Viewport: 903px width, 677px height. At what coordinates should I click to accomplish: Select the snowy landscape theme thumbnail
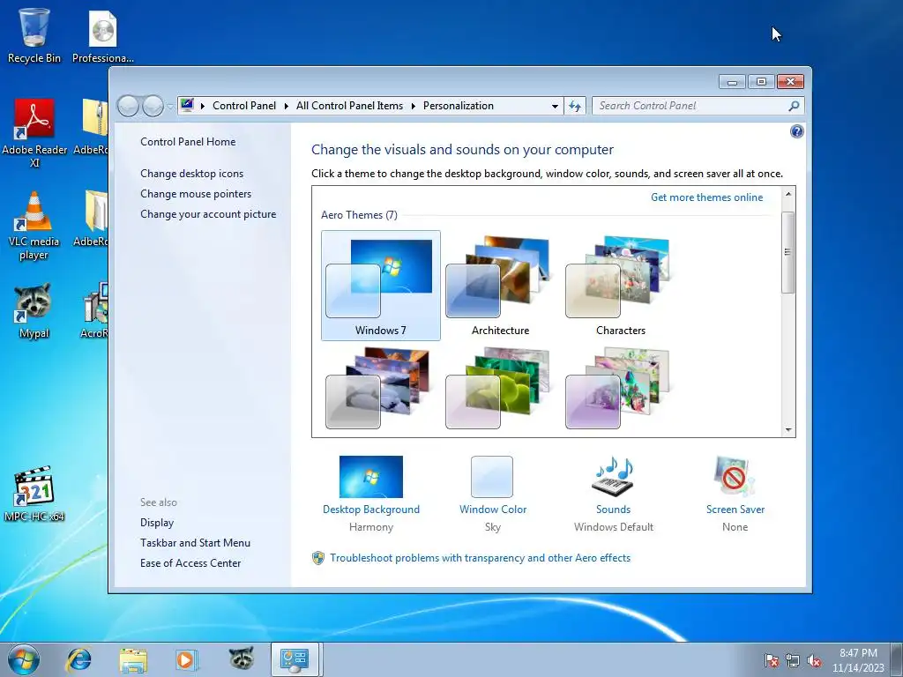377,388
